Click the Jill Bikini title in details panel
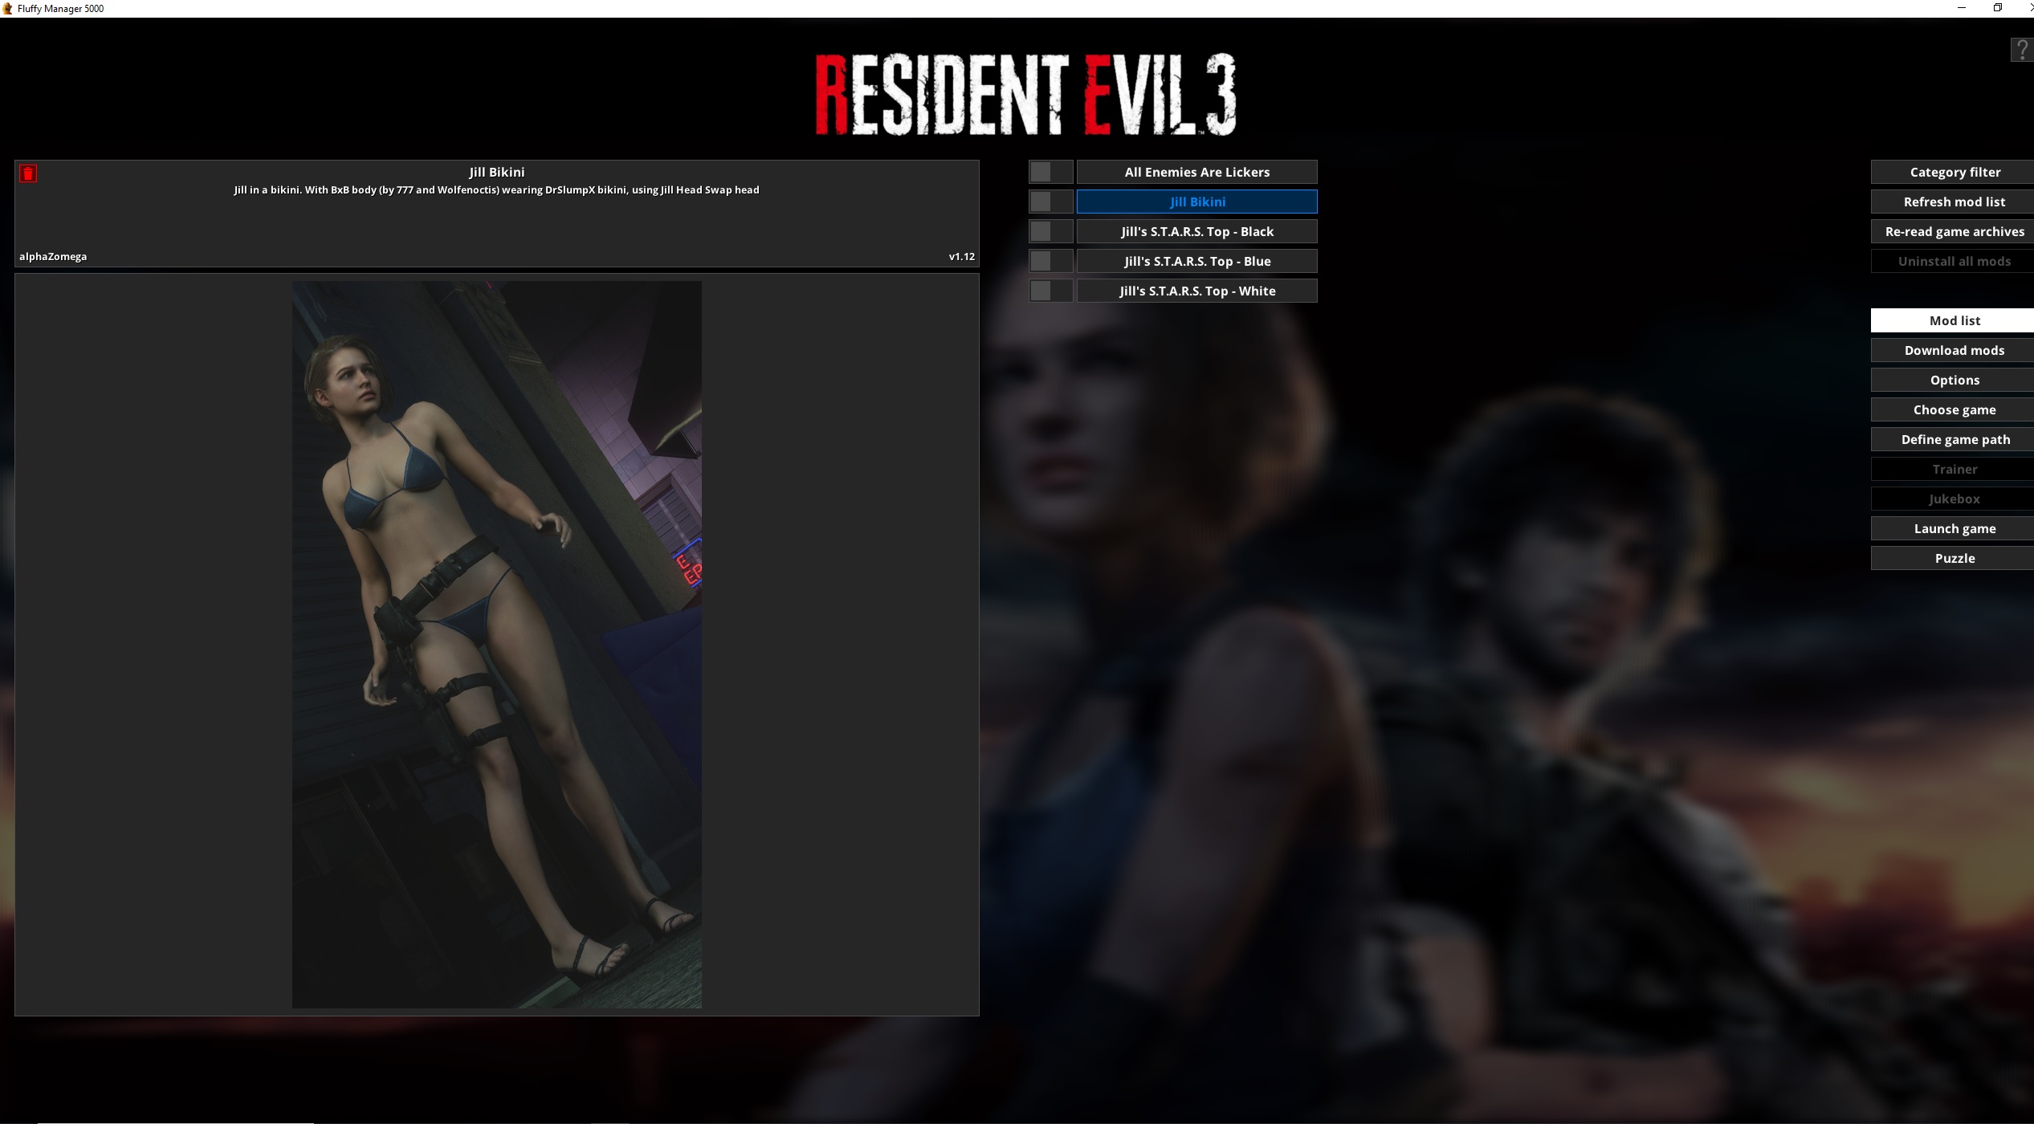 click(x=497, y=172)
